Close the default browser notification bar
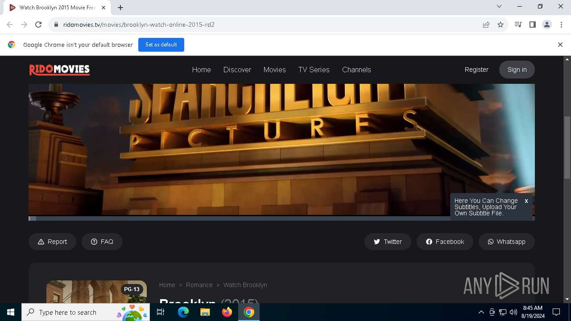 pos(560,45)
